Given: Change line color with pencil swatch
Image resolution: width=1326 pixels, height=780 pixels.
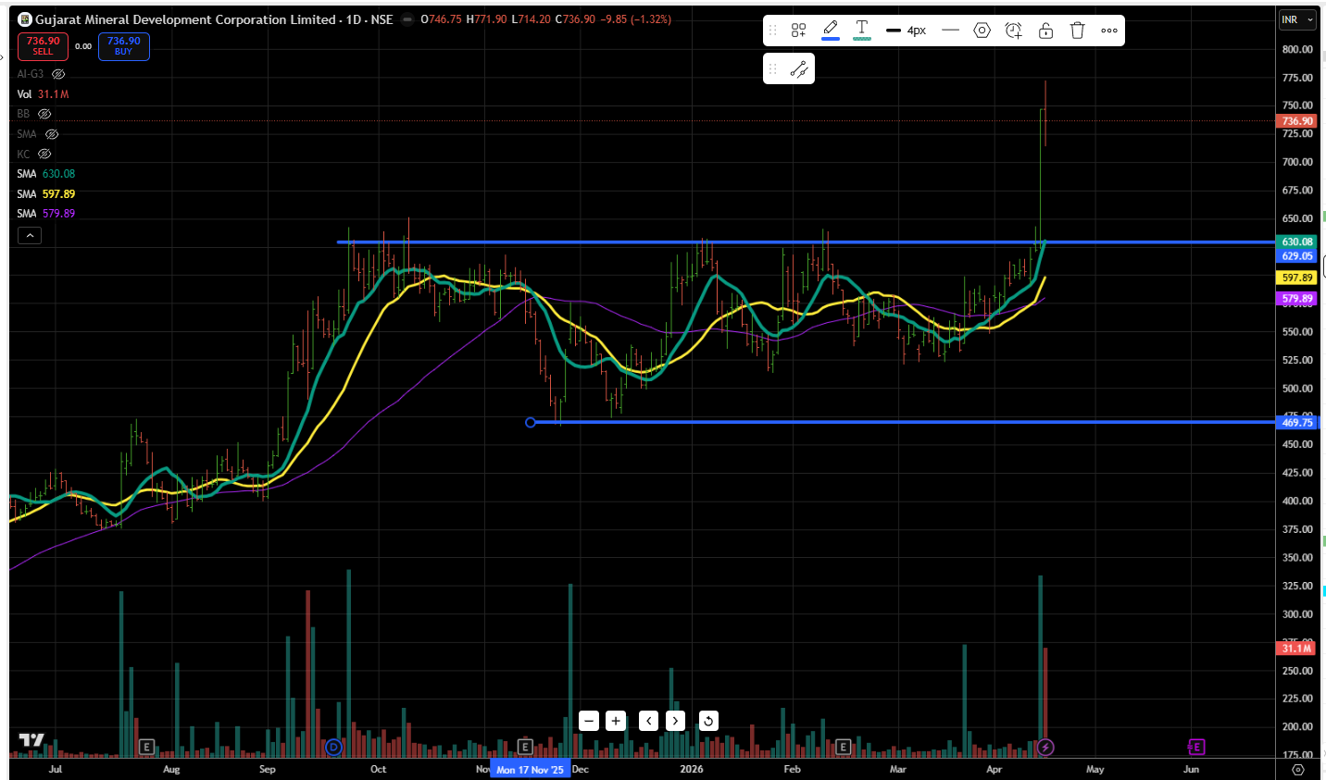Looking at the screenshot, I should tap(831, 30).
